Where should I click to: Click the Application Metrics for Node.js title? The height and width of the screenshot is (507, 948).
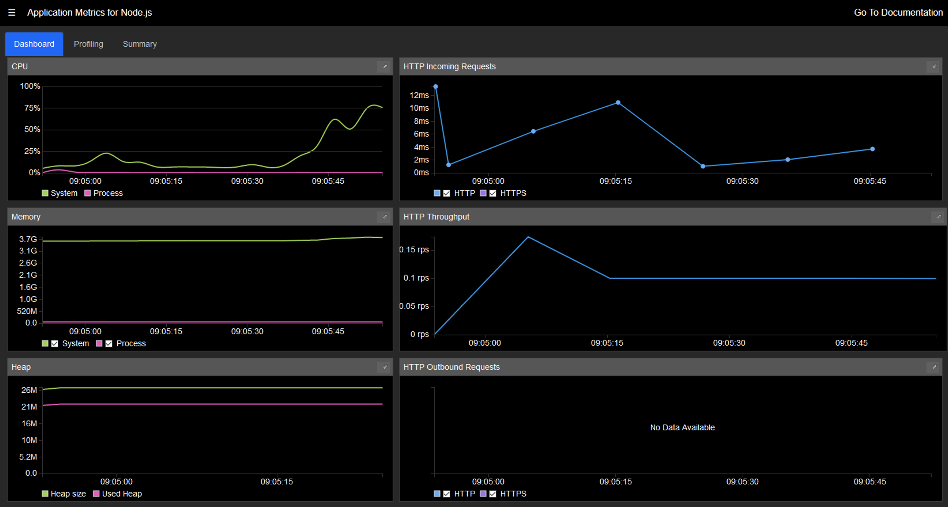point(89,12)
